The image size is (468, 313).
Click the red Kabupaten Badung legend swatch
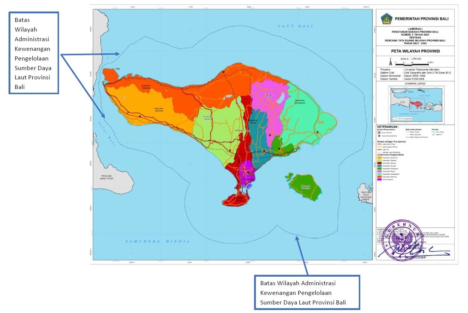point(379,163)
